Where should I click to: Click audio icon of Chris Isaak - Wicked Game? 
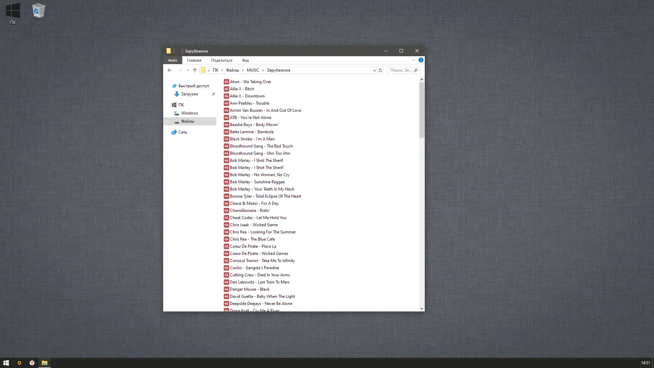coord(226,225)
